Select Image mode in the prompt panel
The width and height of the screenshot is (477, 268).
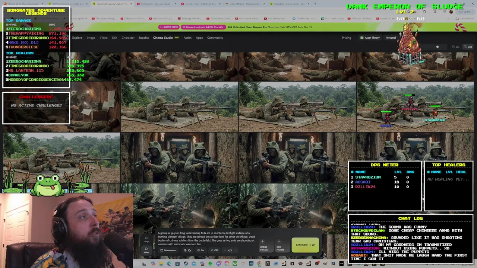[x=146, y=240]
